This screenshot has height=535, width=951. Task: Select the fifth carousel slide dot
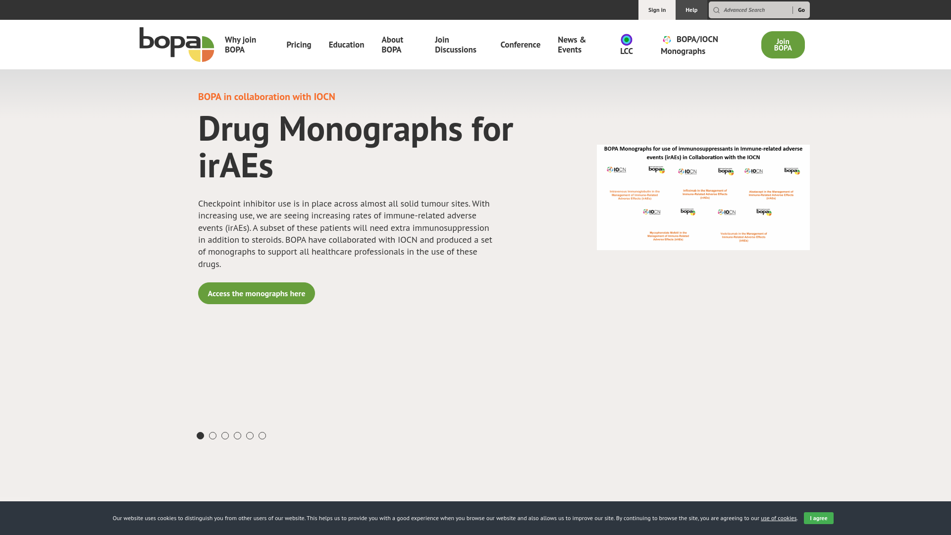pos(250,436)
